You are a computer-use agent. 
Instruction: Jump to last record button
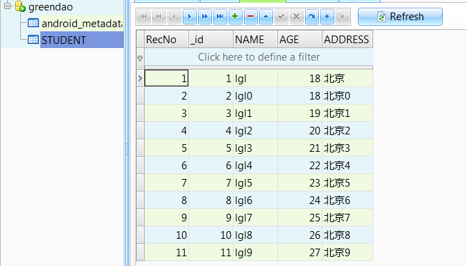click(220, 17)
